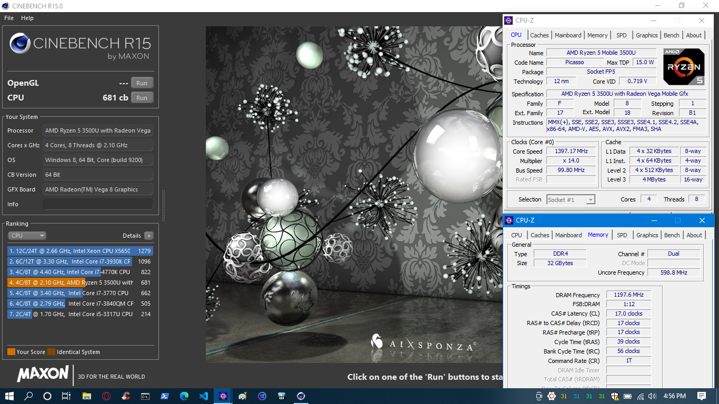Screen dimensions: 719x404
Task: Click DRAM Frequency value 1197.6 MHz
Action: pos(628,295)
